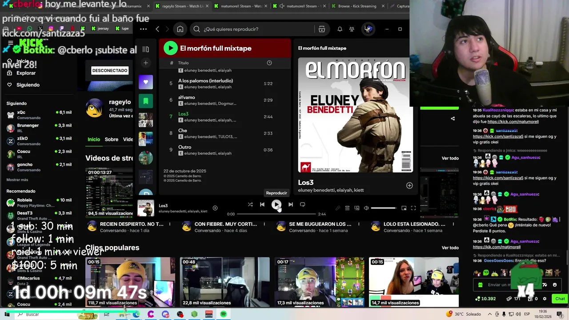Image resolution: width=569 pixels, height=320 pixels.
Task: Select track Che in the list
Action: point(225,133)
